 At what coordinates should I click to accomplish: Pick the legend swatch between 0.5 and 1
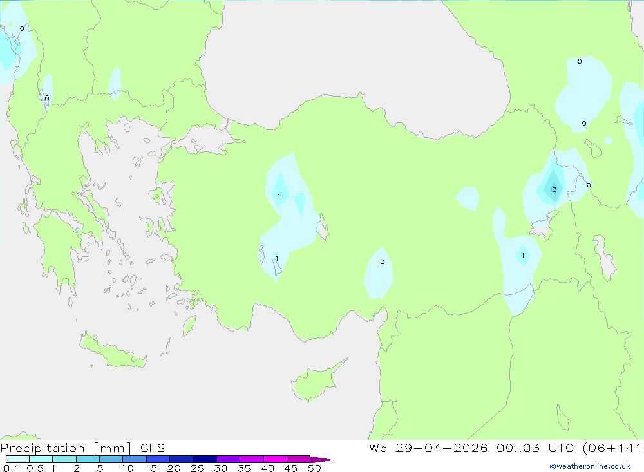coord(41,459)
